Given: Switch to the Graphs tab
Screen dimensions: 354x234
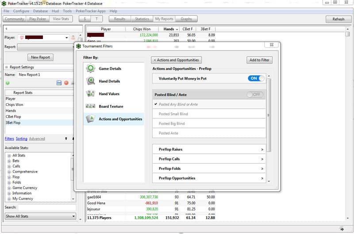Looking at the screenshot, I should (186, 19).
